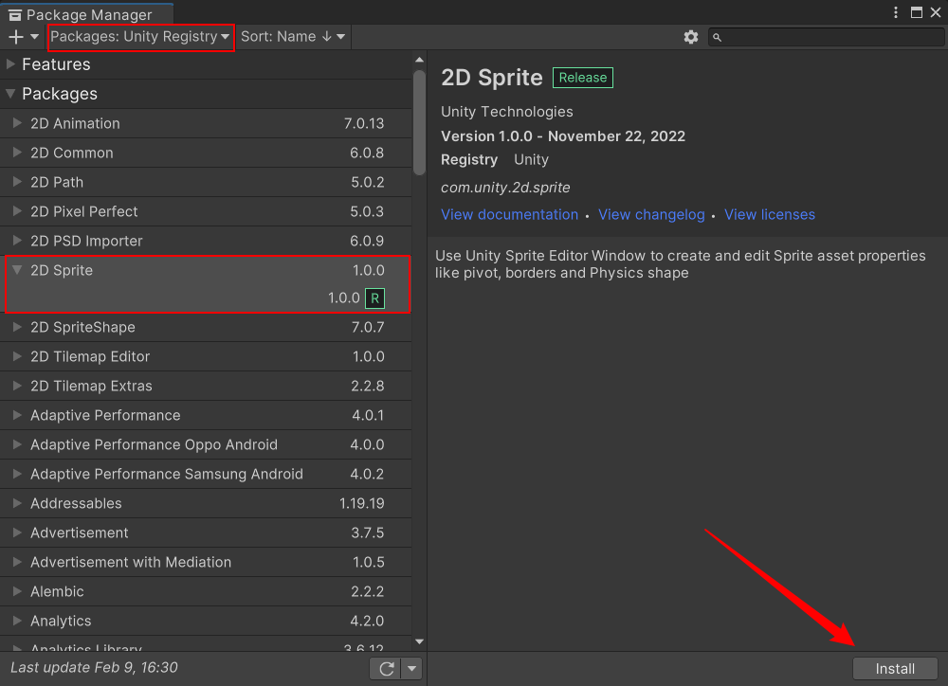The image size is (948, 686).
Task: Click the scroll down arrow of package list
Action: [420, 641]
